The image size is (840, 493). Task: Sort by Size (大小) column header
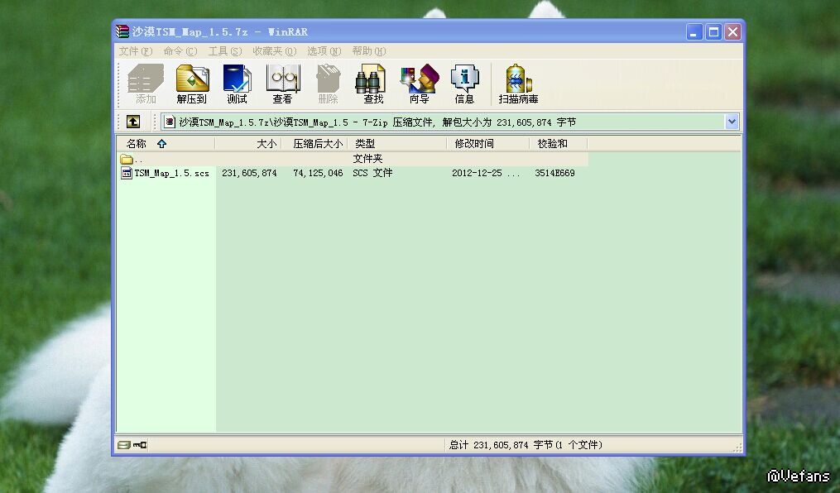tap(248, 144)
